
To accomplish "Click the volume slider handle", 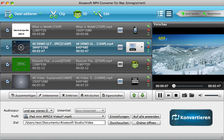I will point(220,95).
